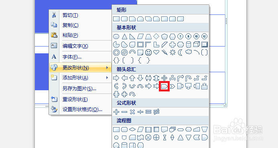
Task: Choose the no symbol shape
Action: 124,53
